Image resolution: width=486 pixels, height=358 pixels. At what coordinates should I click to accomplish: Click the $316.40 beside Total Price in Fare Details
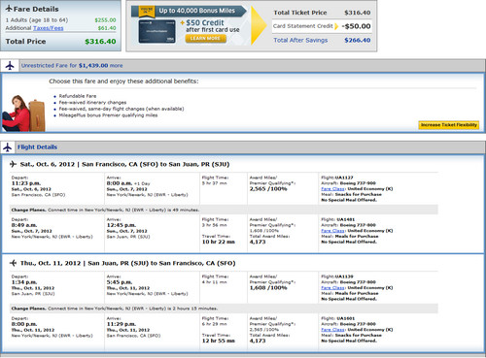tap(100, 42)
